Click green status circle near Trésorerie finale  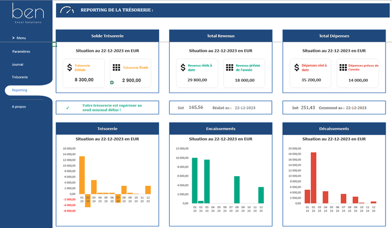(112, 82)
